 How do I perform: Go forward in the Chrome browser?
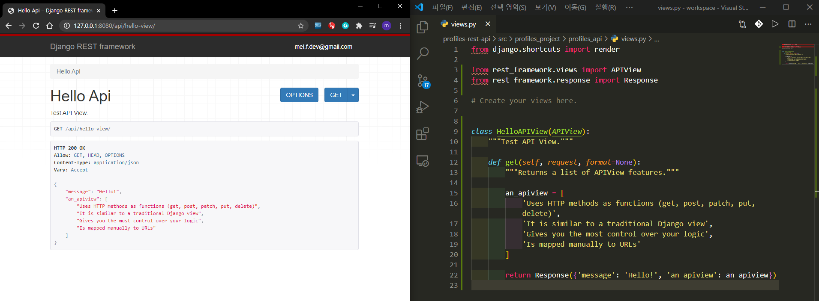pos(22,26)
